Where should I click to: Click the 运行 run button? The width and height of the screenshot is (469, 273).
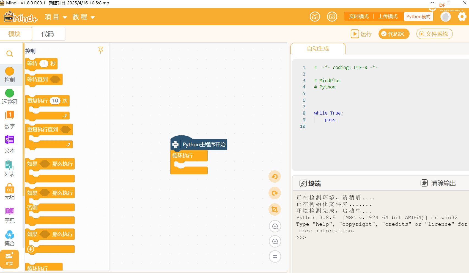(361, 34)
